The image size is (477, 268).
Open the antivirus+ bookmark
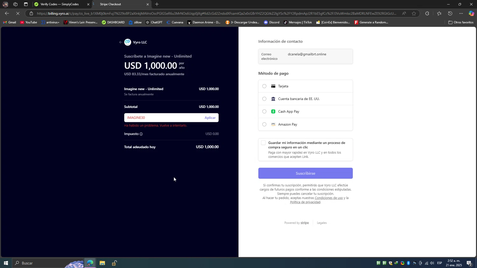click(50, 22)
